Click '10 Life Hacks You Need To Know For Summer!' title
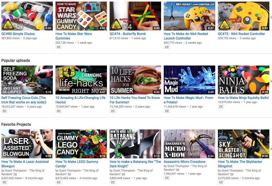This screenshot has height=186, width=272. [x=135, y=100]
